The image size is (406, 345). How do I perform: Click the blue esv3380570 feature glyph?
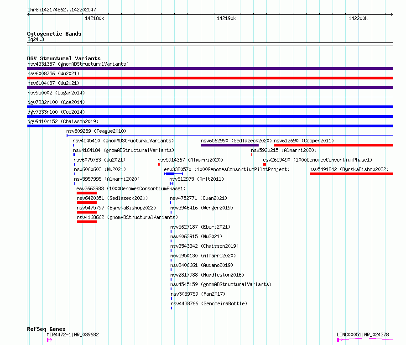(174, 174)
